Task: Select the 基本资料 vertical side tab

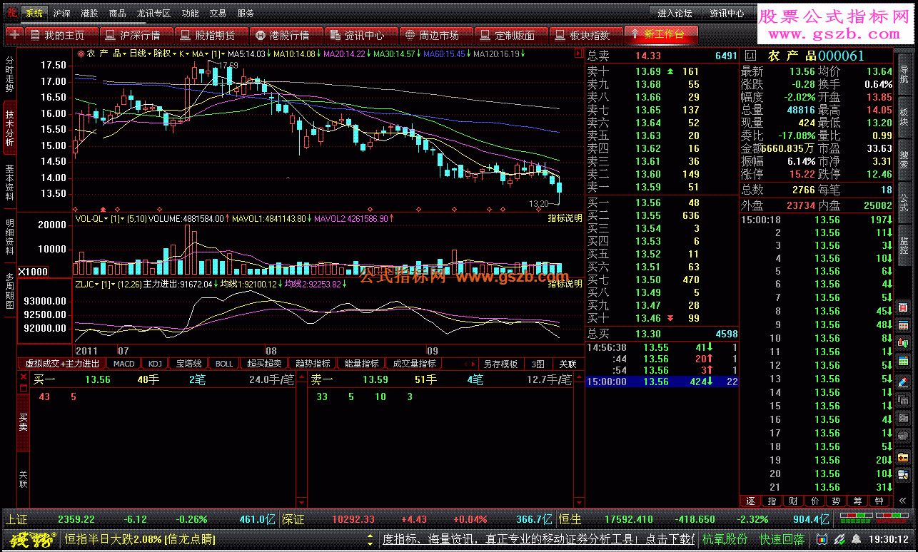Action: (x=9, y=182)
